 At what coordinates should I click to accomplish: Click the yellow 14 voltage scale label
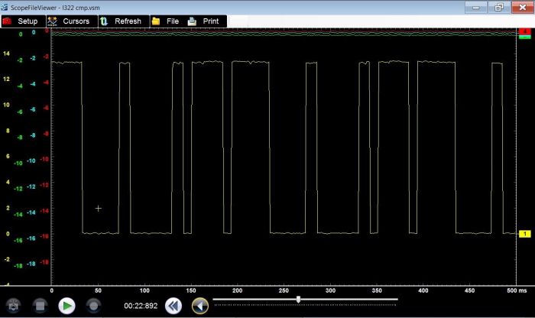pyautogui.click(x=6, y=54)
